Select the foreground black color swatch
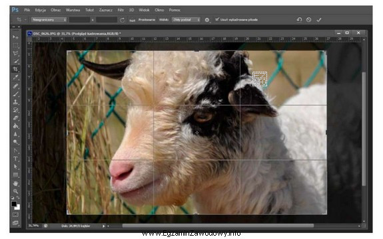Viewport: 383px width, 239px height. (x=14, y=204)
